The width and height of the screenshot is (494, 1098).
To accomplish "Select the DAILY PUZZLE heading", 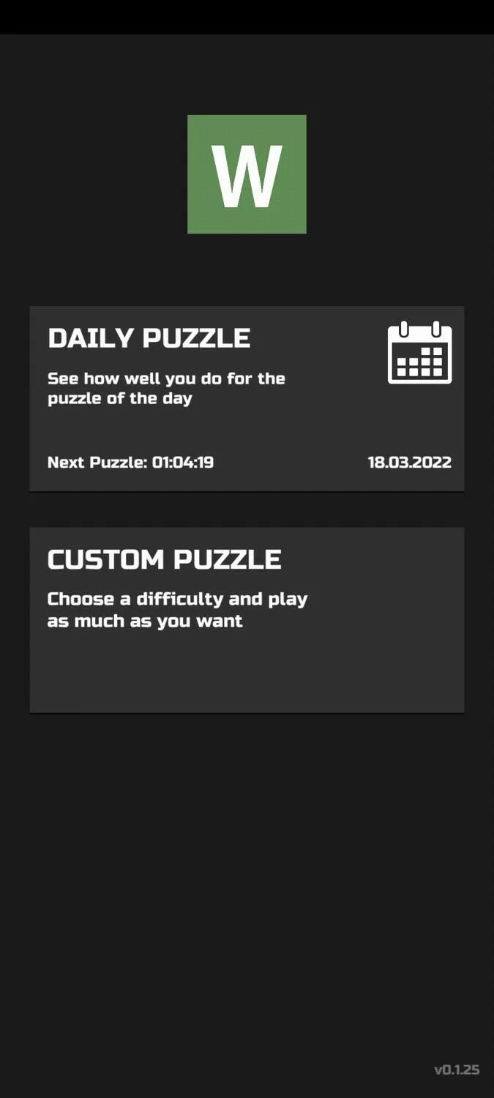I will [149, 338].
